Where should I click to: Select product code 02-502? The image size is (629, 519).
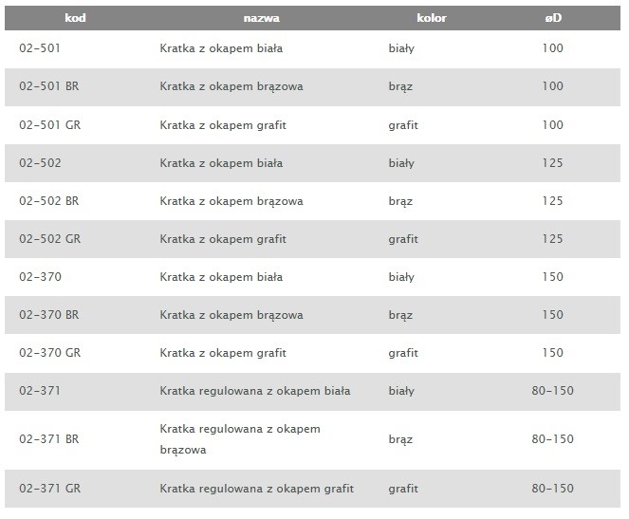pos(40,163)
